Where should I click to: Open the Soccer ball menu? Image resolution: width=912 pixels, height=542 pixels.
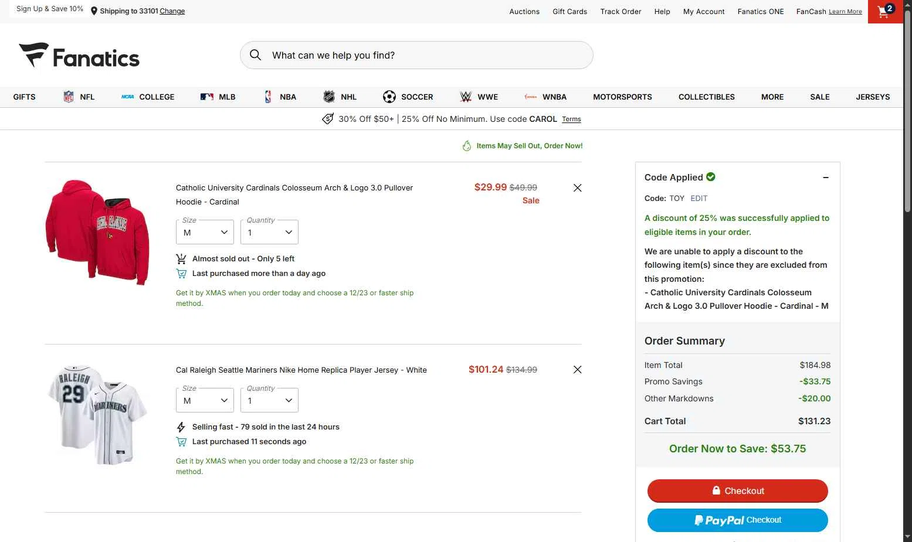[x=389, y=97]
